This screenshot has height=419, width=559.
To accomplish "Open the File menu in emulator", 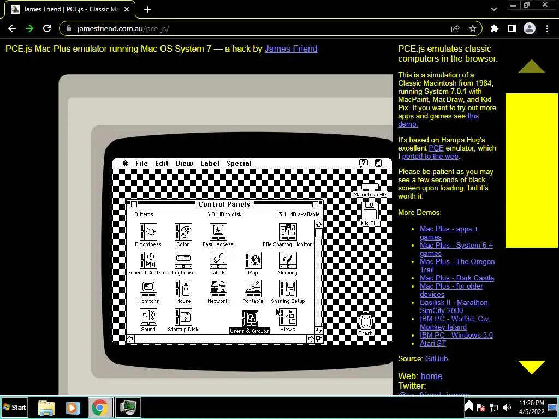I will coord(141,163).
